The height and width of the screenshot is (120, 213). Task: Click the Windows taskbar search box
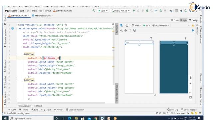(31, 118)
